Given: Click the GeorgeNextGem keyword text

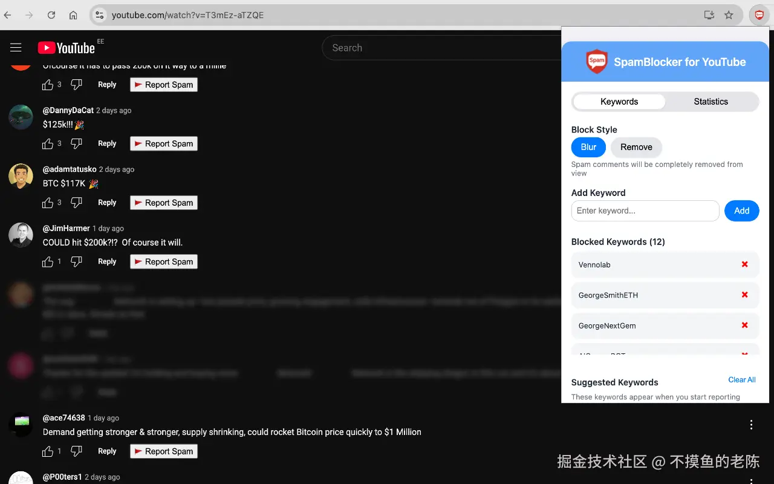Looking at the screenshot, I should point(607,325).
